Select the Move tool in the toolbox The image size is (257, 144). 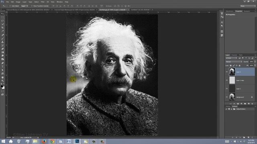[2, 14]
